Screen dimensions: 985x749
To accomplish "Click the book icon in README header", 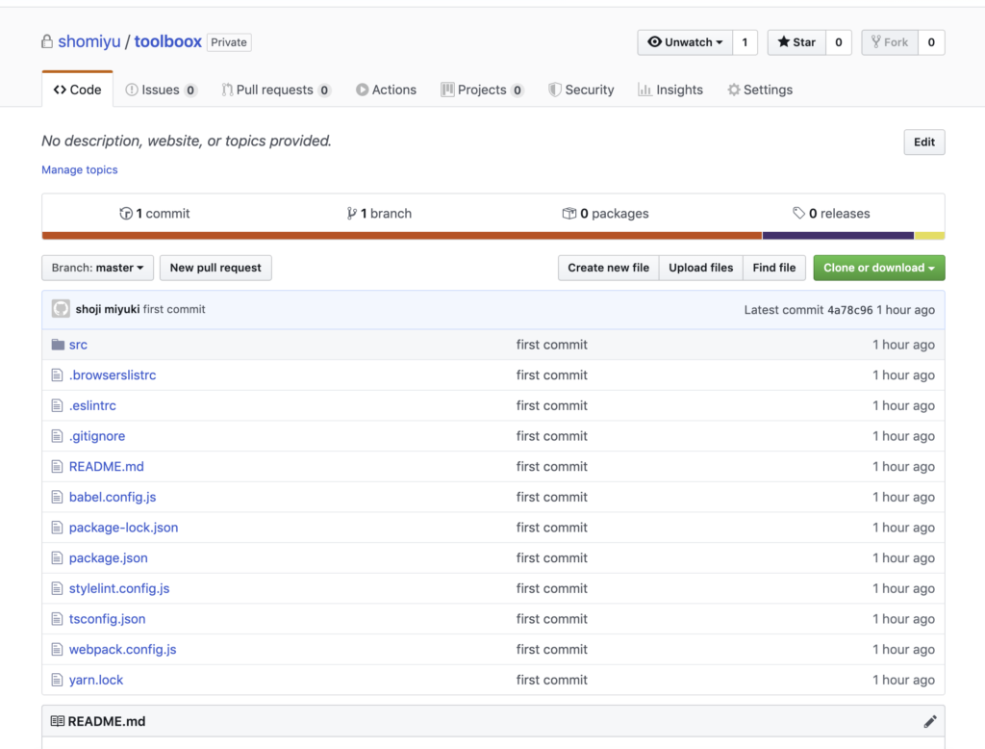I will 57,721.
